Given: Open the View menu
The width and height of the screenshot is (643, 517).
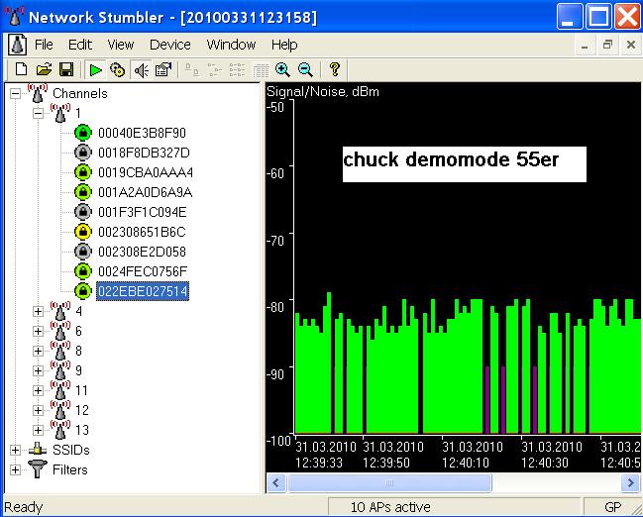Looking at the screenshot, I should pyautogui.click(x=121, y=45).
